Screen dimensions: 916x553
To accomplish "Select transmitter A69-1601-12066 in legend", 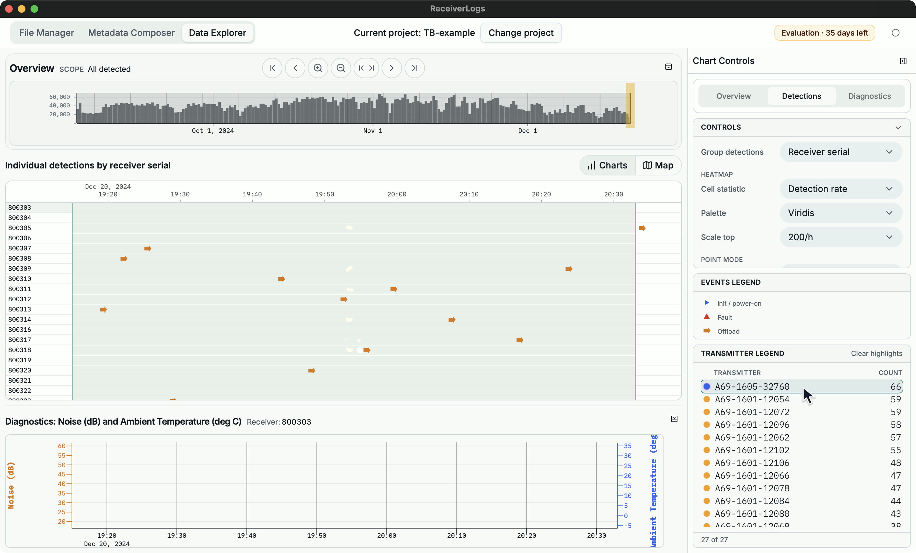I will tap(801, 475).
